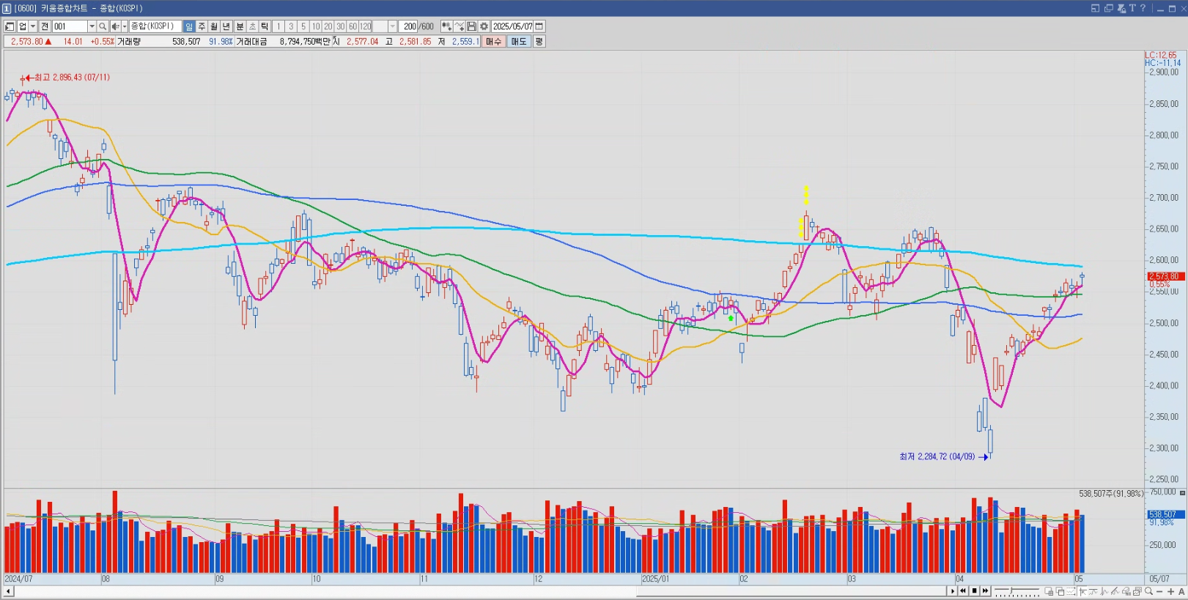The image size is (1188, 600).
Task: Click the 200 candle count field
Action: click(408, 26)
